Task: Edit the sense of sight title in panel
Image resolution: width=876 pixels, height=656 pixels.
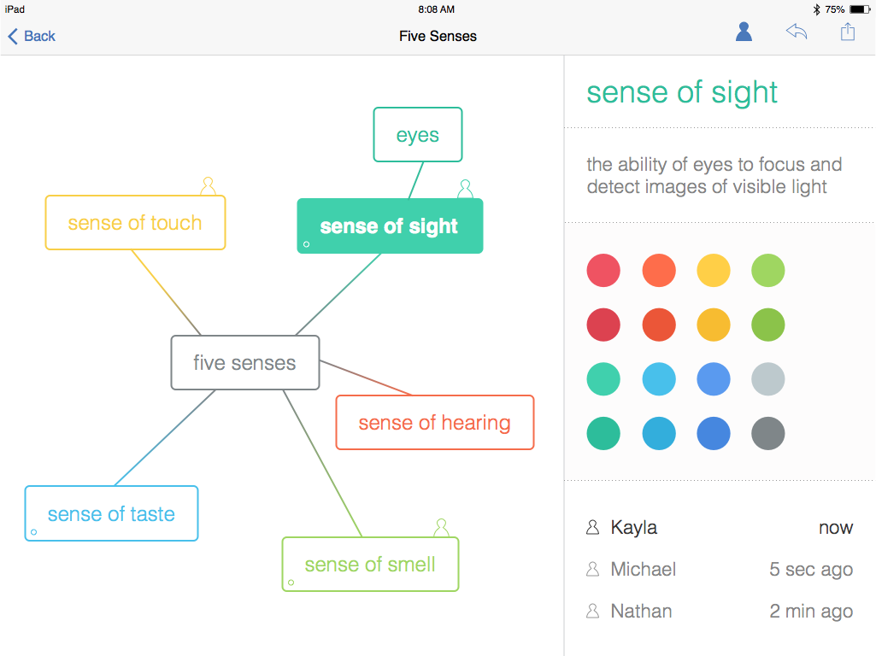Action: (x=682, y=92)
